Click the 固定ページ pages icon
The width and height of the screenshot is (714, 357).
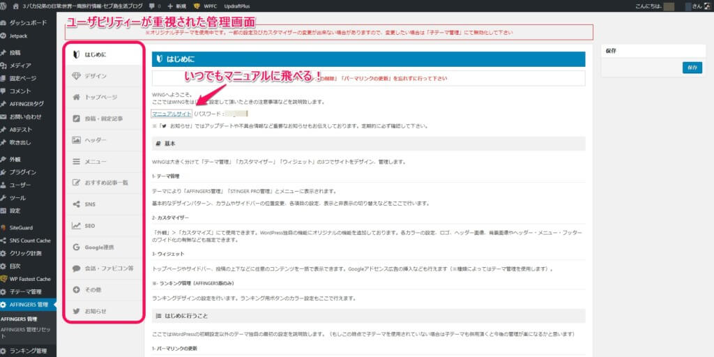click(3, 78)
